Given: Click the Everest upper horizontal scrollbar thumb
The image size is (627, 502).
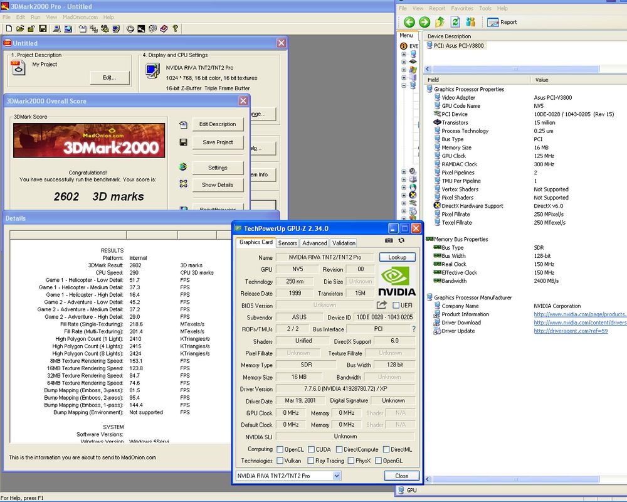Looking at the screenshot, I should point(515,69).
